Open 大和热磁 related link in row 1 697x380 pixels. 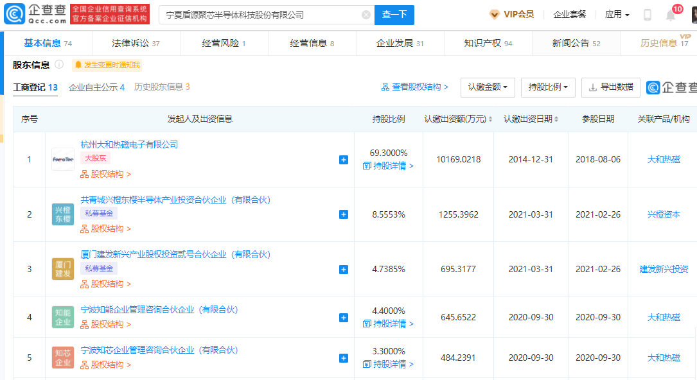(x=663, y=159)
